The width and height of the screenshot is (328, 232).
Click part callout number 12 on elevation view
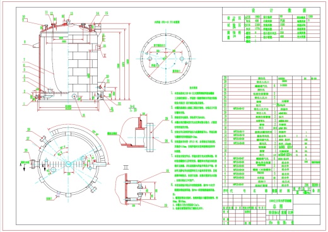(52, 13)
